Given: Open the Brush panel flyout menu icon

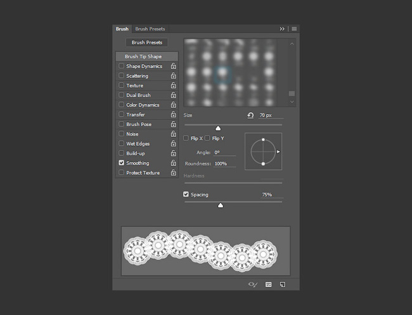Looking at the screenshot, I should tap(294, 29).
